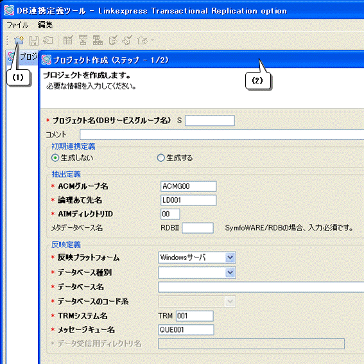
Task: Click the データ受信用ディレクトリ名 field
Action: point(251,343)
